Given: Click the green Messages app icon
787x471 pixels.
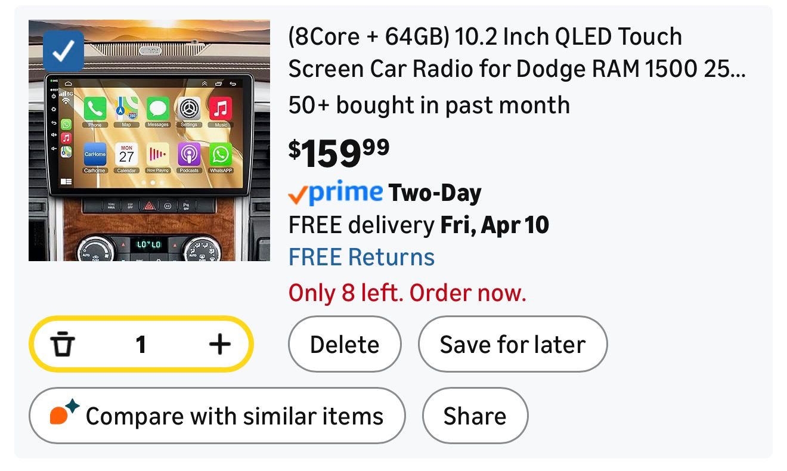Looking at the screenshot, I should click(x=158, y=109).
